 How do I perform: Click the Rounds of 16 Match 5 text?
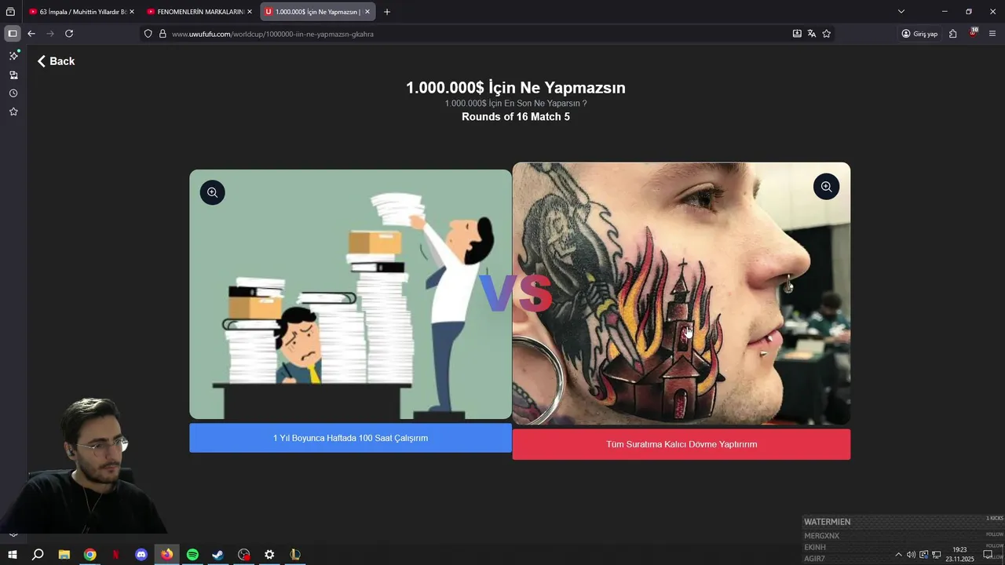point(516,117)
